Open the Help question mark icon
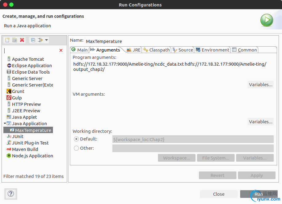 (11, 194)
